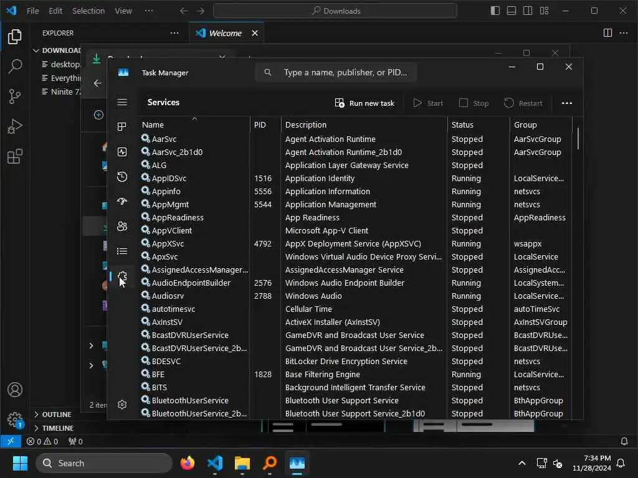Open Windows Start menu
Screen dimensions: 638x478
[20, 463]
